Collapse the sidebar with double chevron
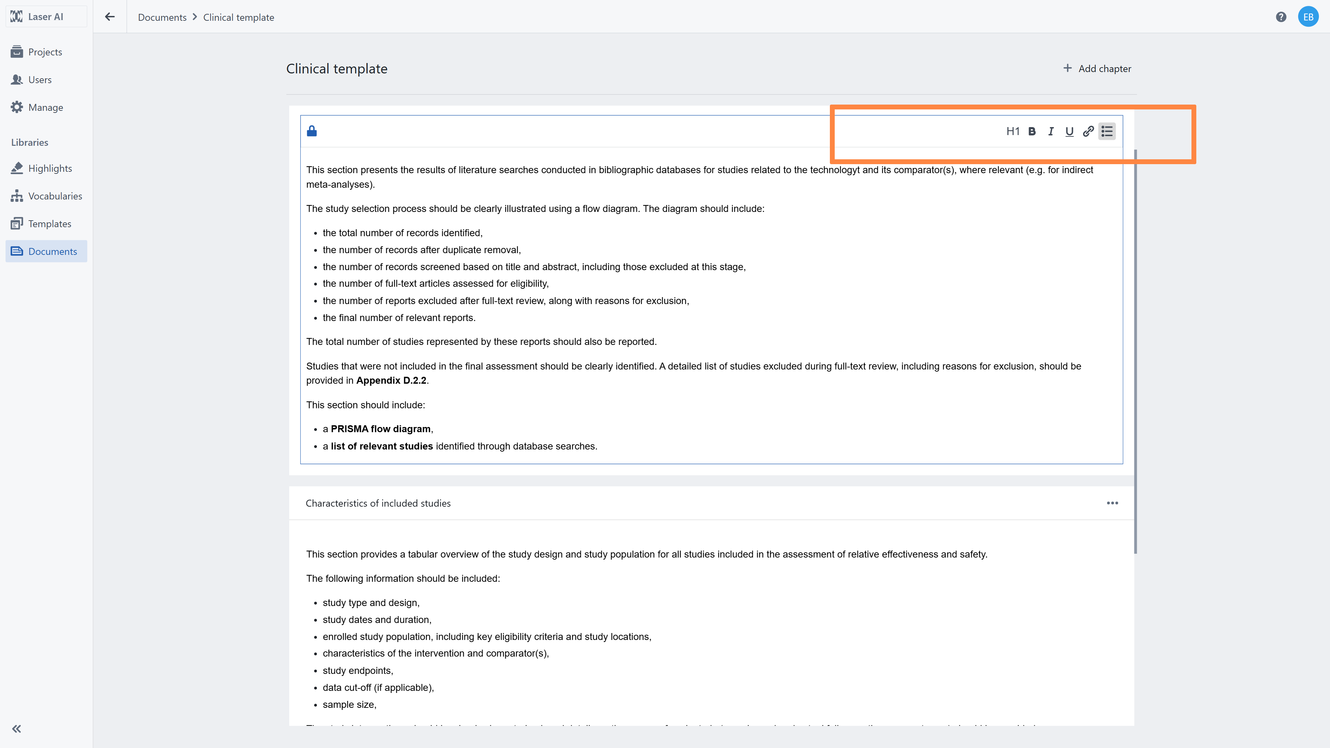The width and height of the screenshot is (1330, 748). click(x=17, y=728)
